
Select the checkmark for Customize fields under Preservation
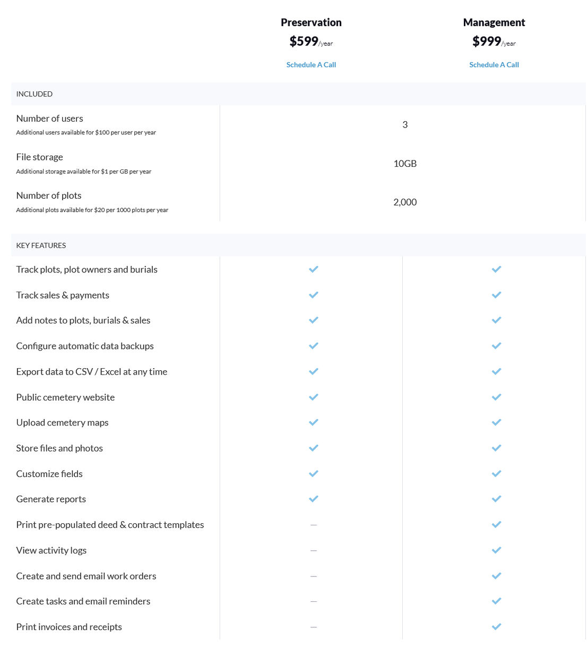coord(313,473)
